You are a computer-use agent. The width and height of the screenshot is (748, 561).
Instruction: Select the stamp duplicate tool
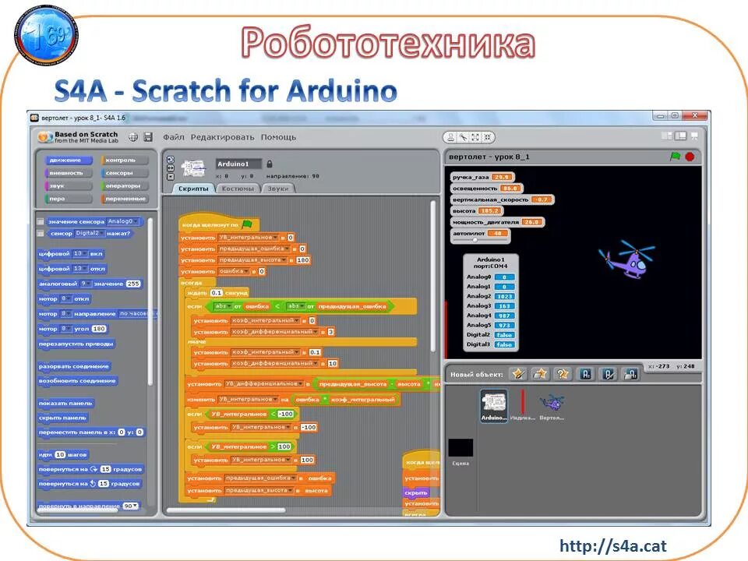coord(450,136)
